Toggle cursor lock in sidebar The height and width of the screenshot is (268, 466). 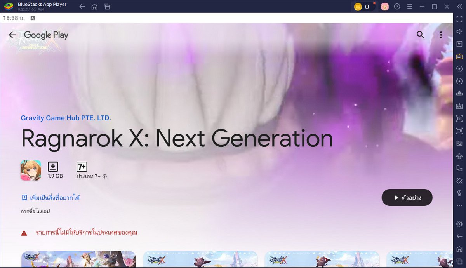click(459, 44)
